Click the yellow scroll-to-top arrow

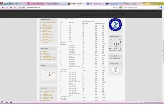pos(159,98)
